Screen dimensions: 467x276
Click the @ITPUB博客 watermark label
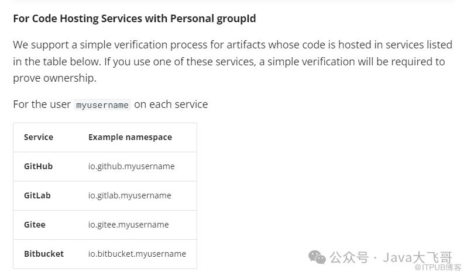(438, 267)
